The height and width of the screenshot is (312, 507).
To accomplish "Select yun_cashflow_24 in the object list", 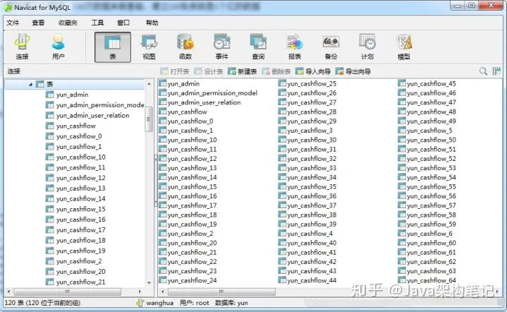I will [x=192, y=281].
